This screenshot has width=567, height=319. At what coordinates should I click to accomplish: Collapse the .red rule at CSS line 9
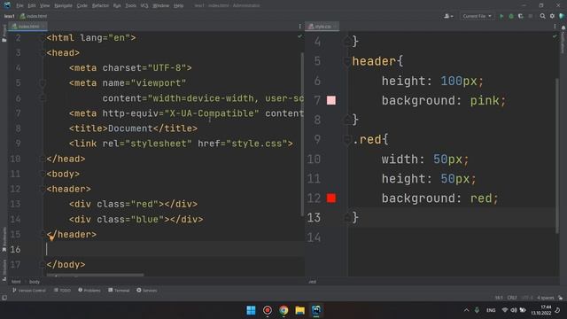[346, 140]
